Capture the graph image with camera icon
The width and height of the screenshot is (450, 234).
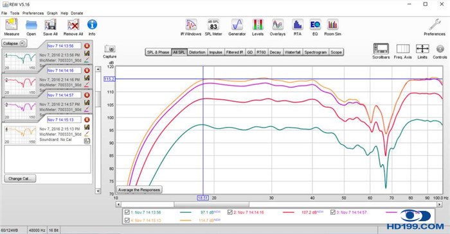point(110,51)
